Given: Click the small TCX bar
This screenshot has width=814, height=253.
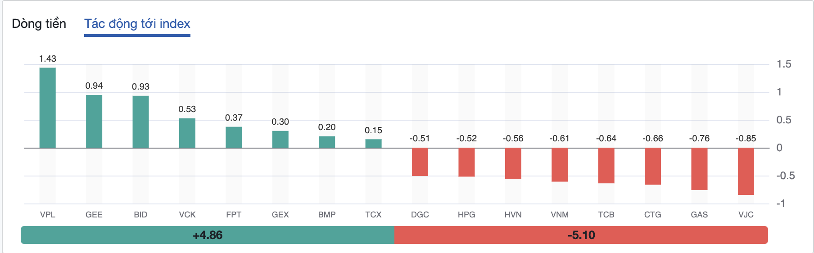Looking at the screenshot, I should (x=373, y=144).
